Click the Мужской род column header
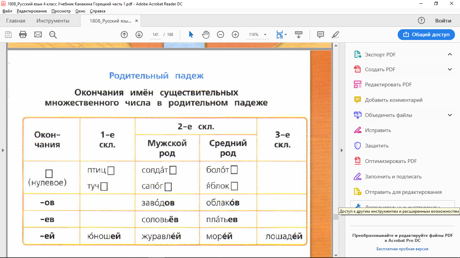Screen dimensions: 460x258 167,148
